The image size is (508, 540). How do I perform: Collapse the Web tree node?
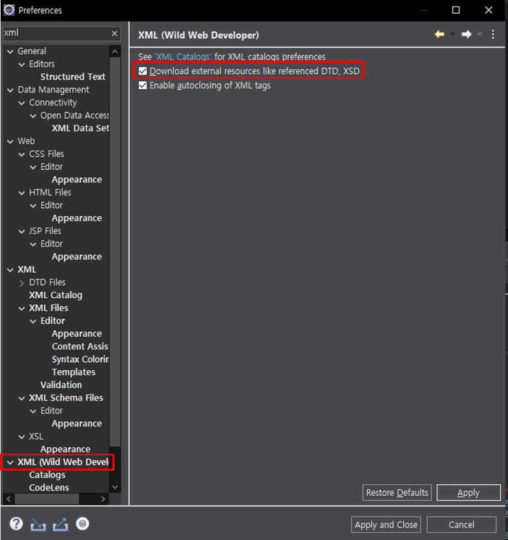(10, 141)
